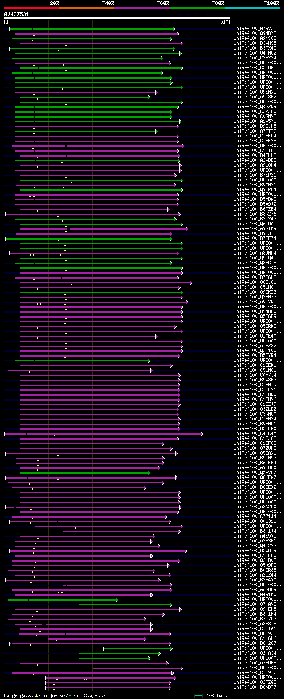The height and width of the screenshot is (699, 284).
Task: Click label UniRef100_C3XUP2
Action: pyautogui.click(x=255, y=68)
